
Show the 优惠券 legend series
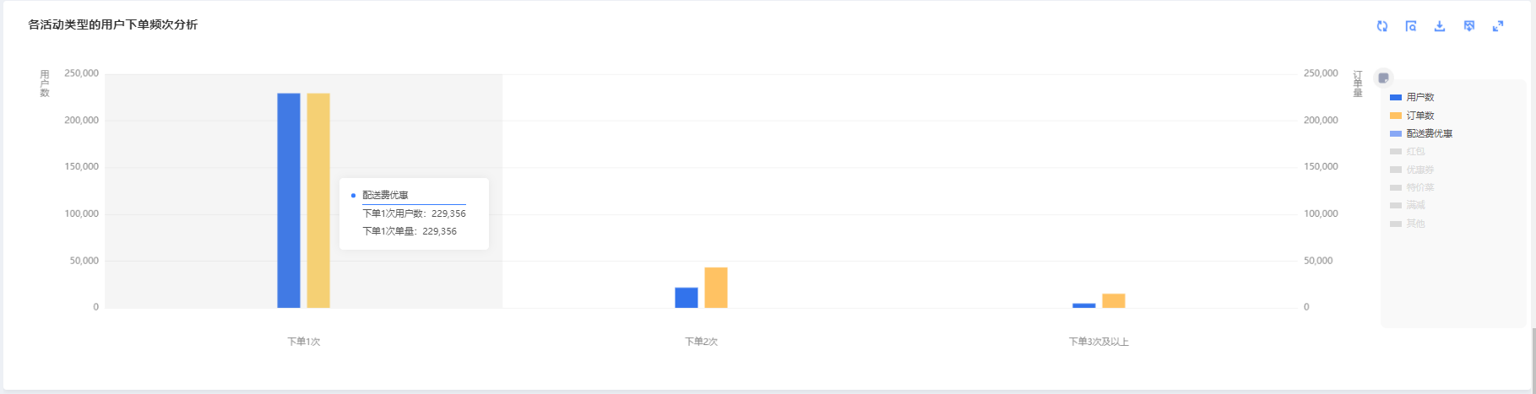[1419, 170]
